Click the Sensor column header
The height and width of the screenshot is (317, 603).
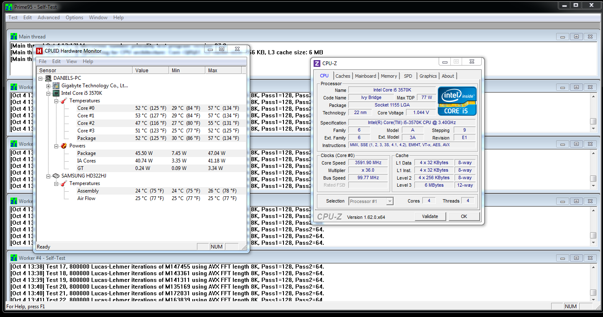point(85,70)
